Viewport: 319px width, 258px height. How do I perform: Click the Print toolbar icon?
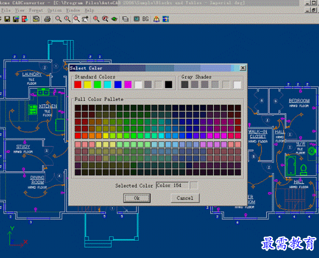48,19
